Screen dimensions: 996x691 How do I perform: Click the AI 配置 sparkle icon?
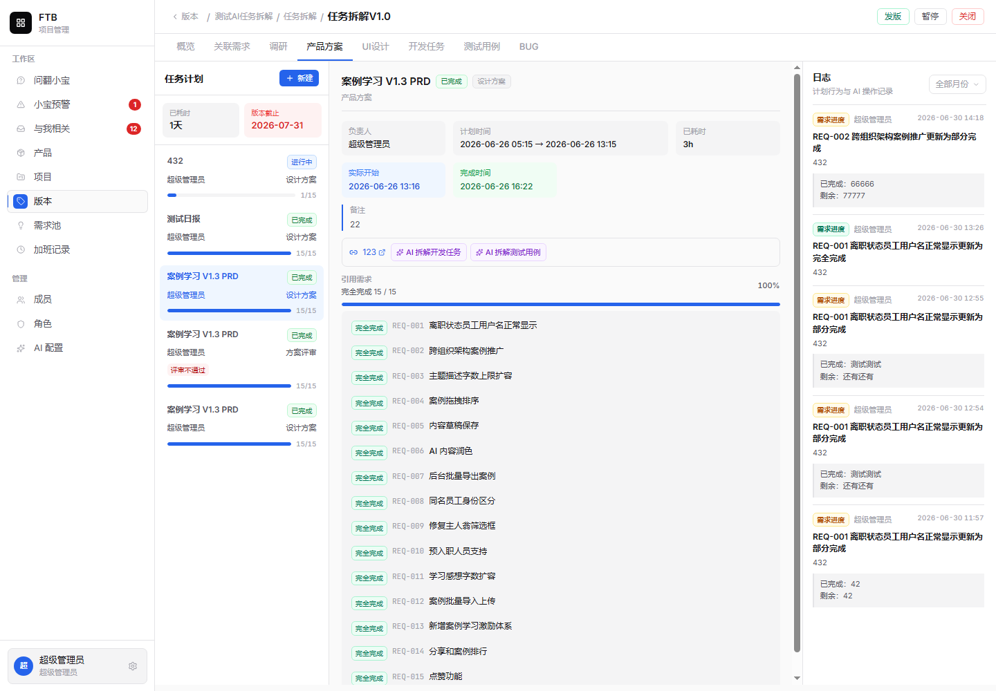click(x=21, y=348)
